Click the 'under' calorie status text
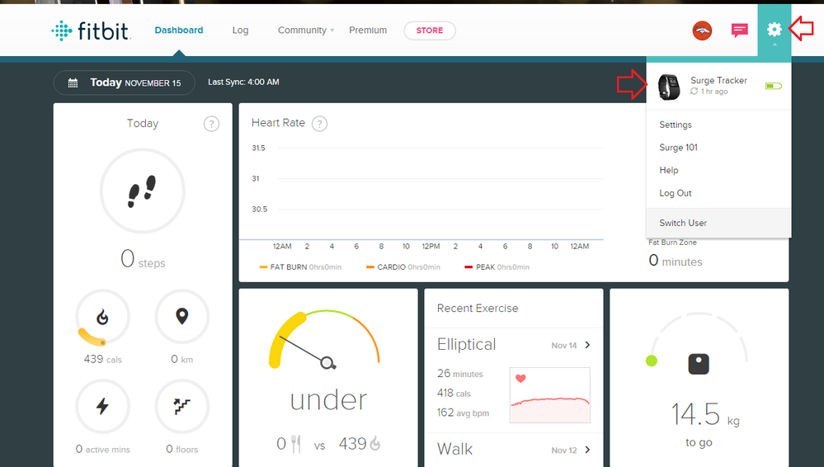 (x=328, y=401)
